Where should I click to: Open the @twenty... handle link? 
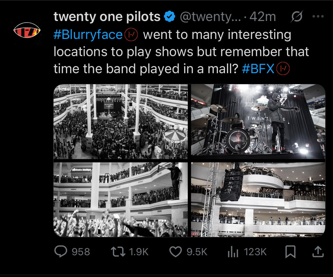[x=210, y=17]
